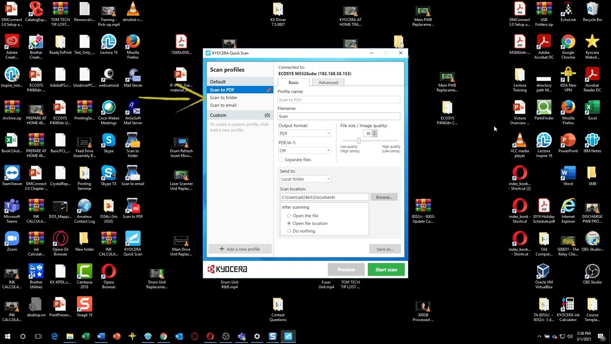Open the PDF/A-1 dropdown
The width and height of the screenshot is (611, 344).
point(305,150)
